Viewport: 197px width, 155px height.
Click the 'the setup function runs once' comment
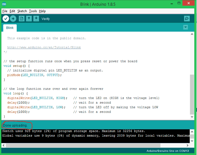coord(70,61)
